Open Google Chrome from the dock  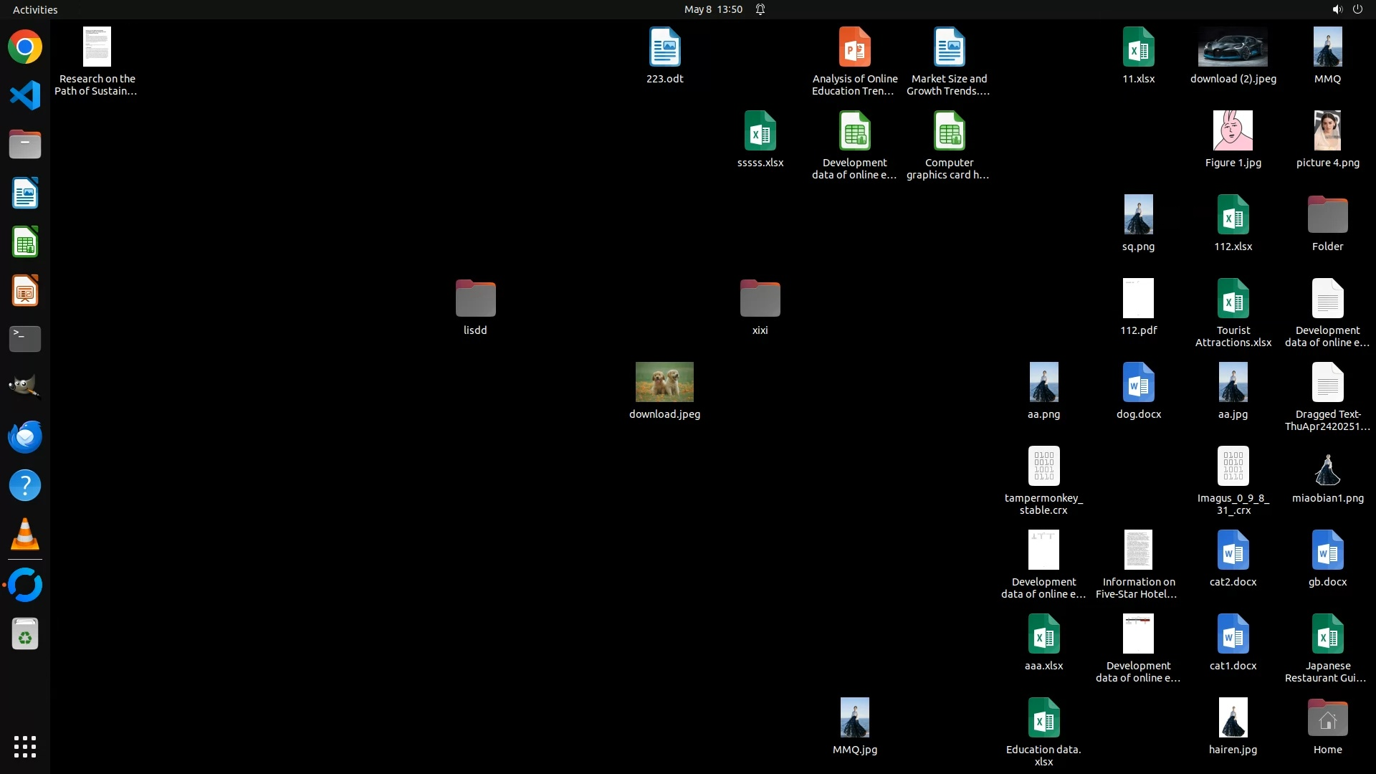pos(25,47)
